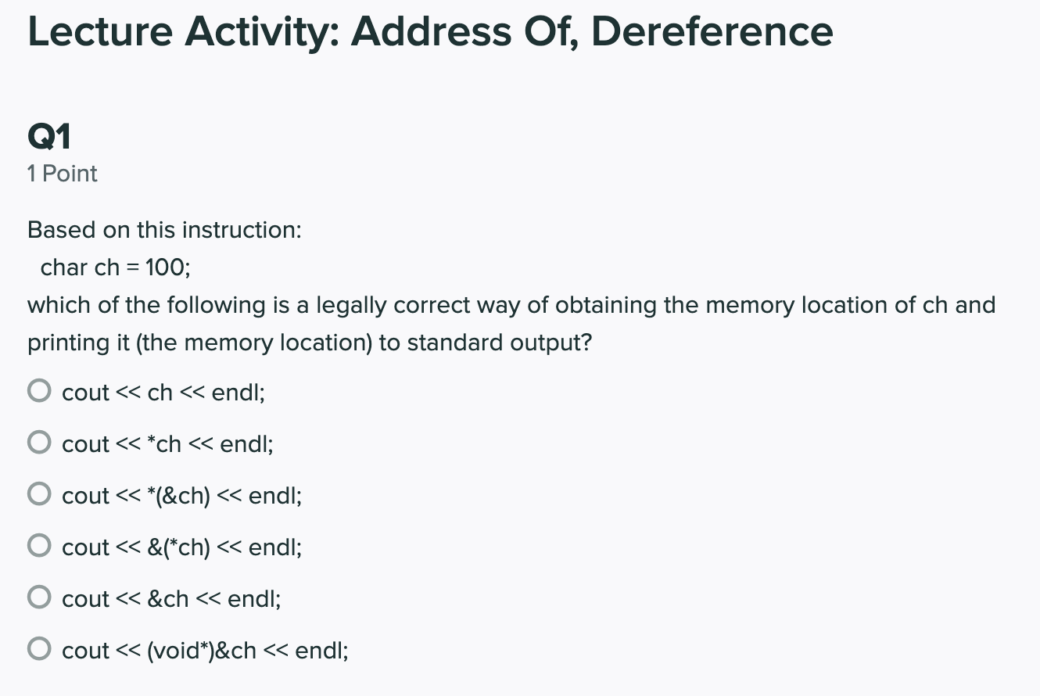Click the last answer option text
The height and width of the screenshot is (696, 1040).
(206, 650)
